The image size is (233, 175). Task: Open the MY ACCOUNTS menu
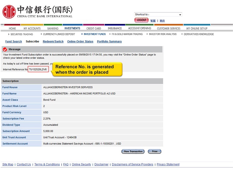coord(32,28)
